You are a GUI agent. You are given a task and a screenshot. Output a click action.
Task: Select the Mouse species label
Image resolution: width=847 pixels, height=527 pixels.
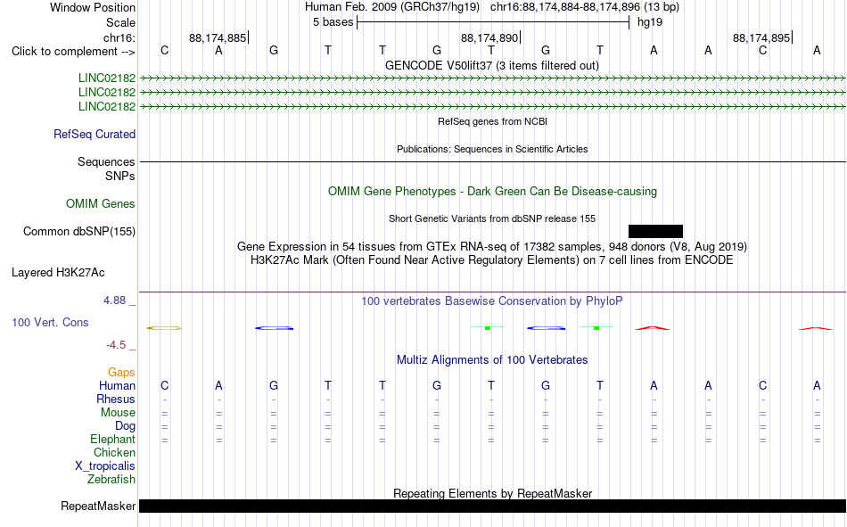118,412
